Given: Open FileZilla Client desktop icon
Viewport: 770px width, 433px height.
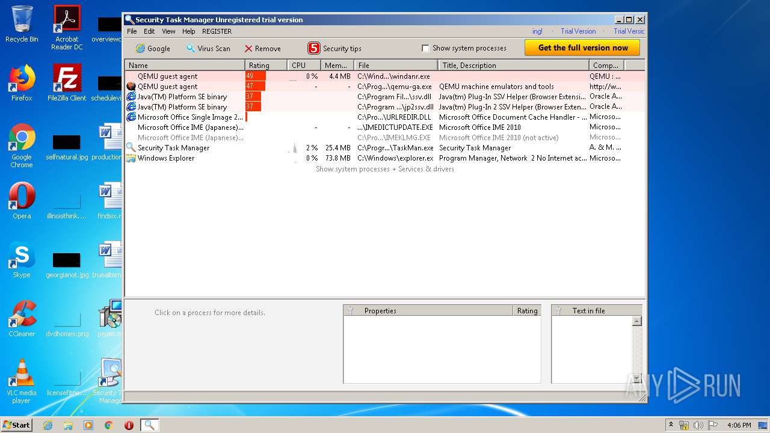Looking at the screenshot, I should click(x=67, y=83).
